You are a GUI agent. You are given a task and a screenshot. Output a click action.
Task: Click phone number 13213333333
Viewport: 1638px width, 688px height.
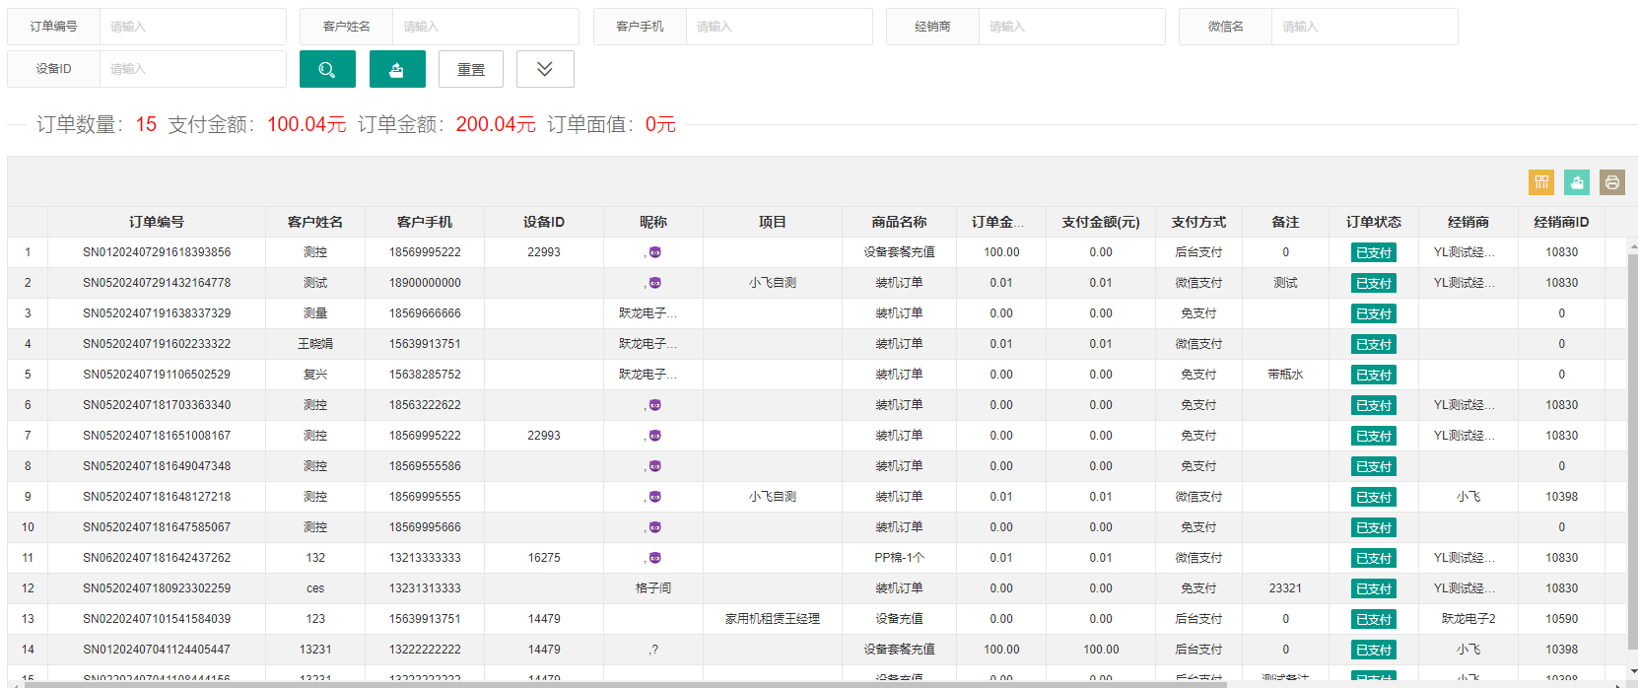tap(425, 558)
